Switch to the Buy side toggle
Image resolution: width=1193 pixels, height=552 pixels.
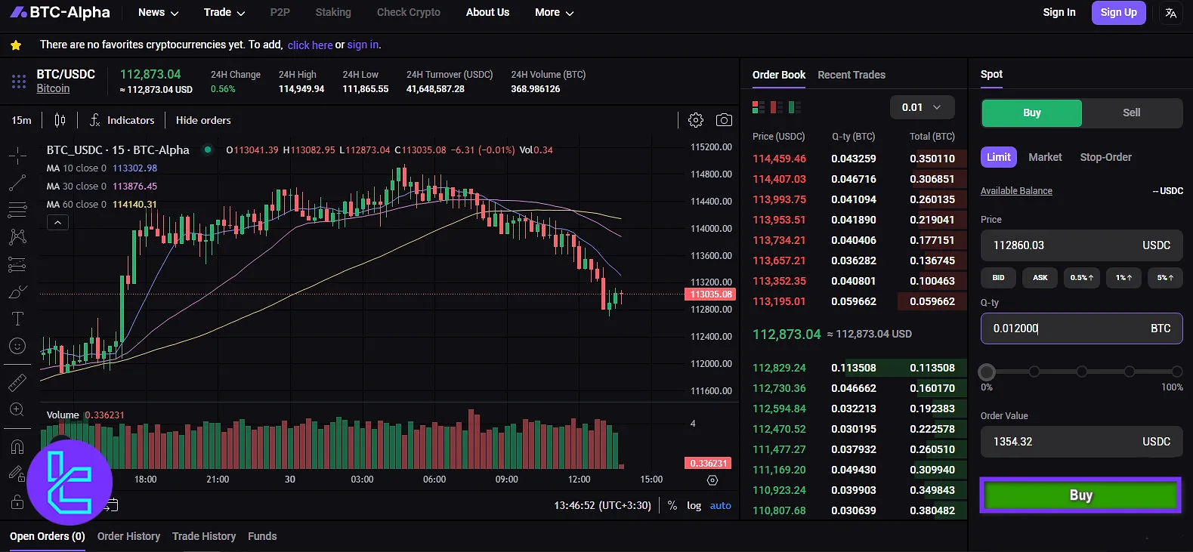pyautogui.click(x=1031, y=113)
